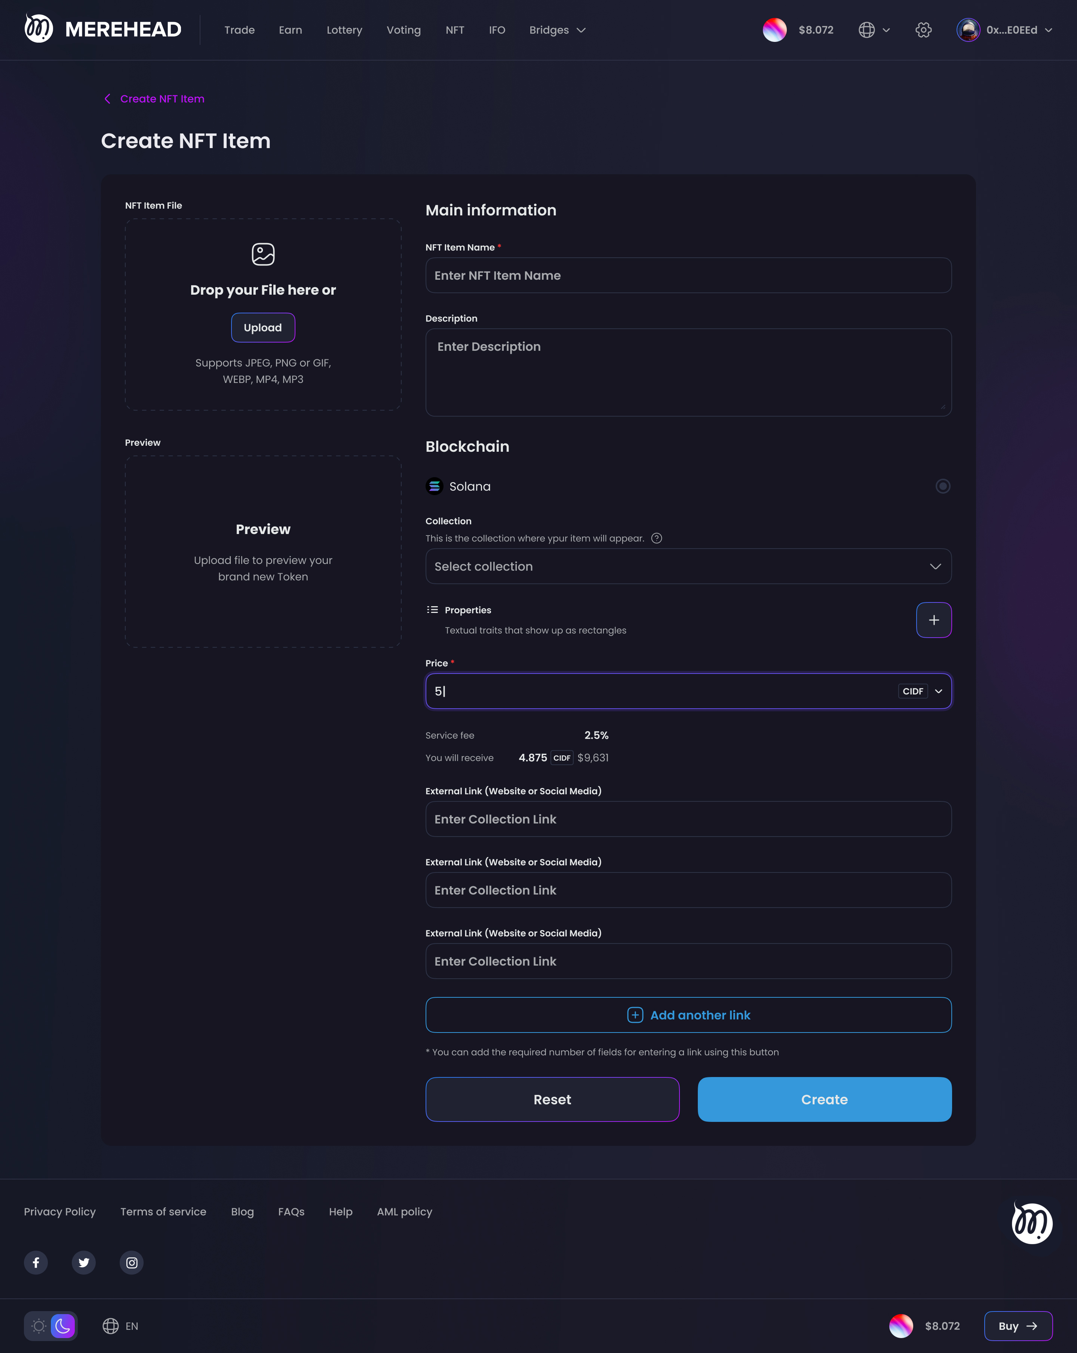Add a property with the plus icon
Image resolution: width=1077 pixels, height=1353 pixels.
(933, 620)
